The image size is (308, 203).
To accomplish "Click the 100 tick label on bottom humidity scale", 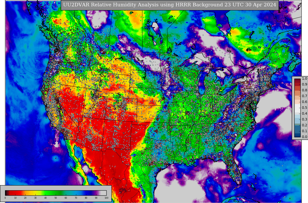I will 106,198.
